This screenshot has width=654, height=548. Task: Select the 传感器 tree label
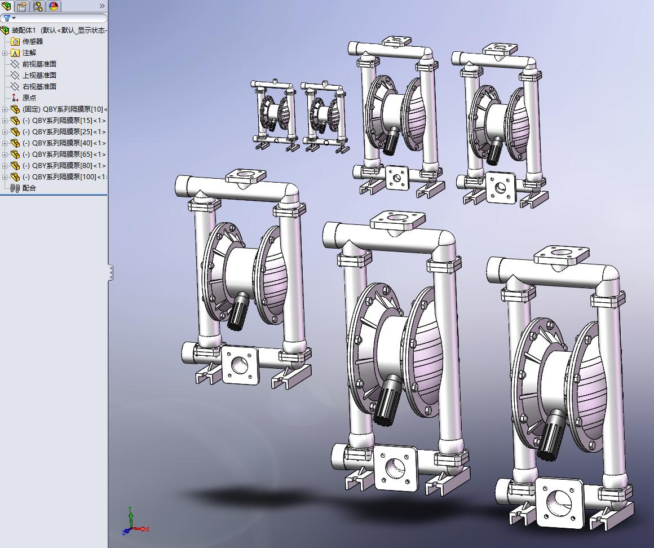(33, 42)
